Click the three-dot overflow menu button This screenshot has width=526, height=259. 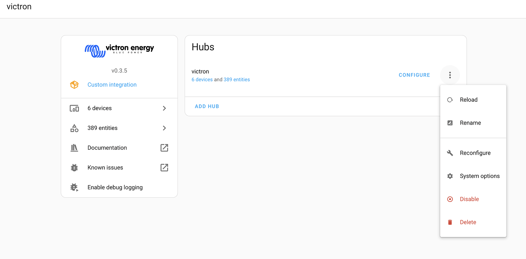450,75
